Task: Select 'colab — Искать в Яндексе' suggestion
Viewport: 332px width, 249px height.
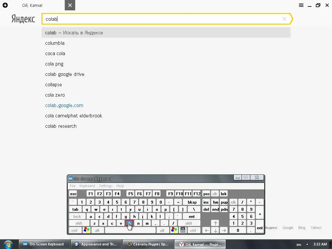Action: (x=166, y=33)
